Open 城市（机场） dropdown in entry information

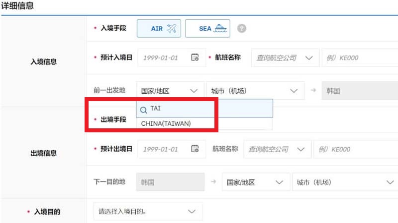pyautogui.click(x=254, y=91)
